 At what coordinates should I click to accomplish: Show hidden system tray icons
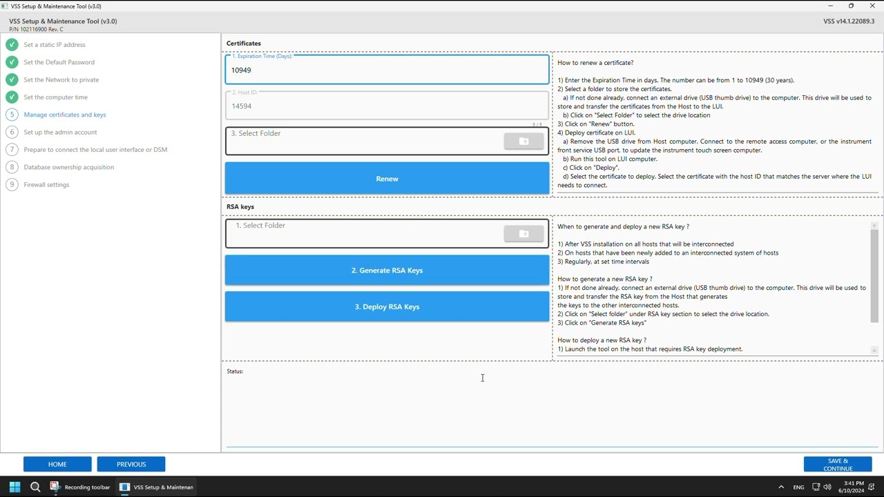click(x=781, y=487)
